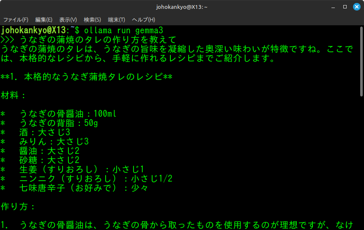The image size is (364, 230).
Task: Click the '本格的なうなぎ蒲焼タレのレシピ' heading
Action: point(87,77)
